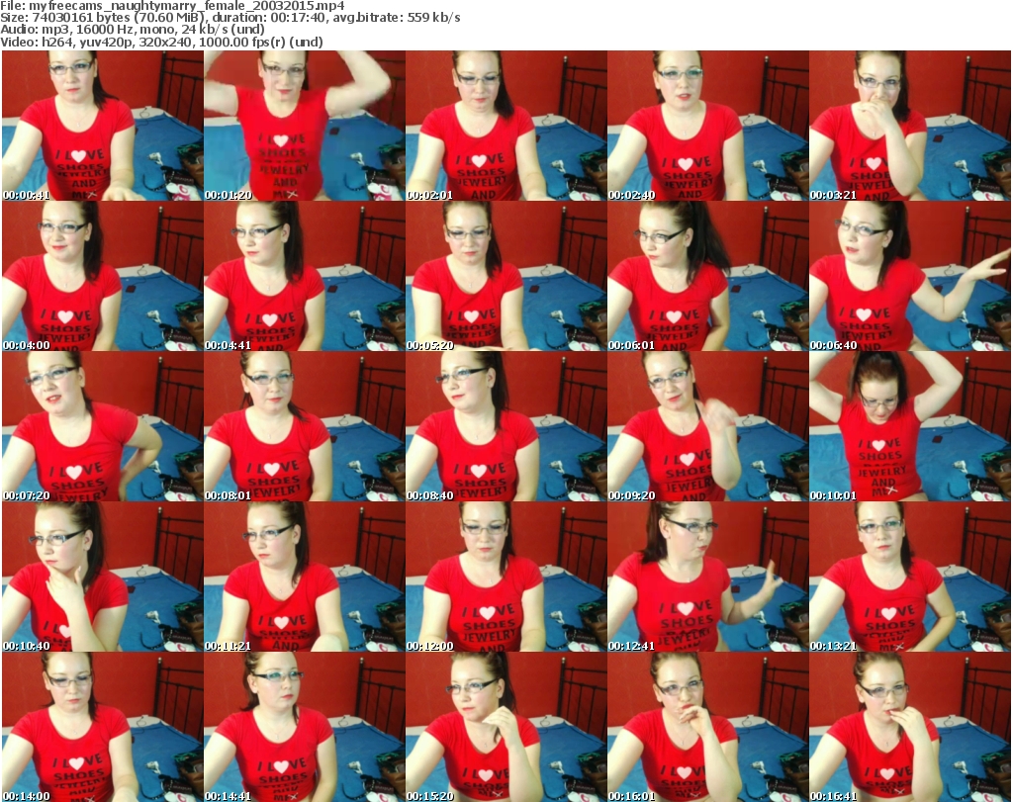Pick the frame timestamped 00:09:20
Image resolution: width=1013 pixels, height=802 pixels.
pyautogui.click(x=708, y=427)
